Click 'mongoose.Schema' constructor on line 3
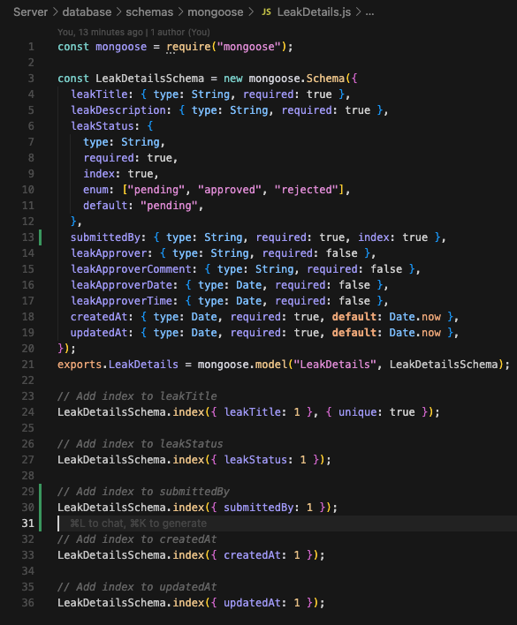Viewport: 517px width, 625px height. click(x=297, y=78)
